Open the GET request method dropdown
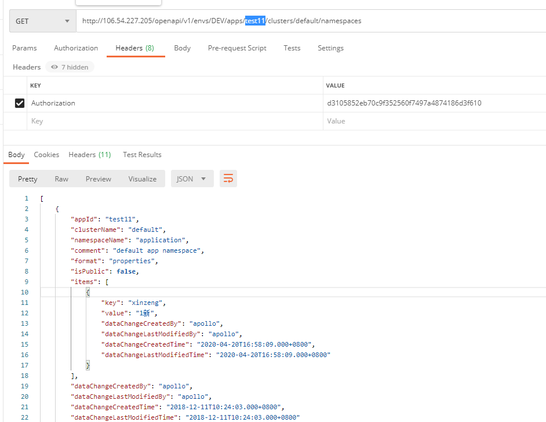Screen dimensions: 546x422 pyautogui.click(x=42, y=20)
